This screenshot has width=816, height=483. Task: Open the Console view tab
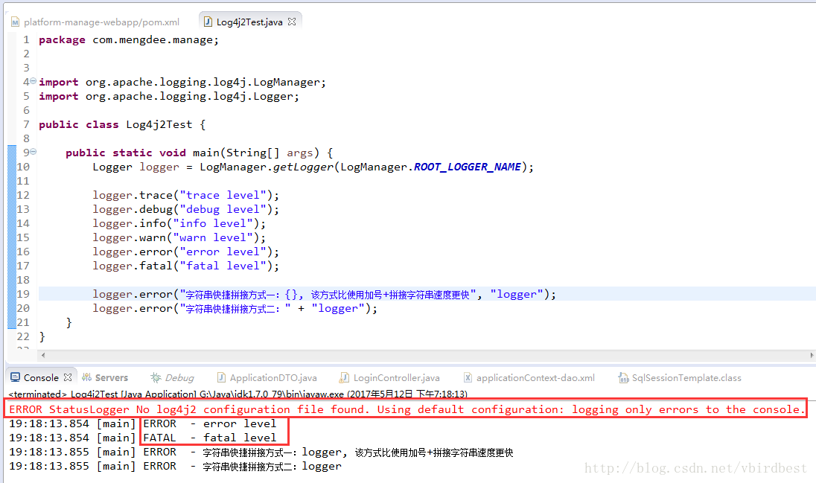(41, 378)
